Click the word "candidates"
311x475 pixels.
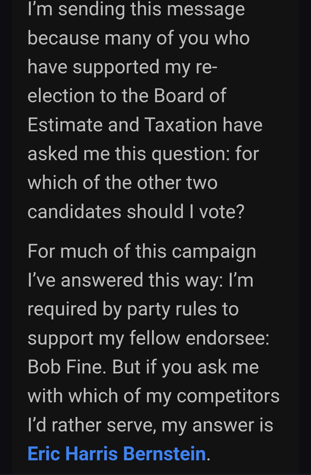click(74, 212)
